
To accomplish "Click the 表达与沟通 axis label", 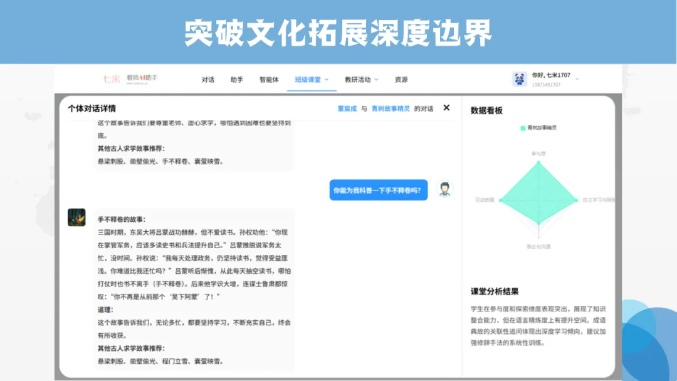I will (538, 247).
